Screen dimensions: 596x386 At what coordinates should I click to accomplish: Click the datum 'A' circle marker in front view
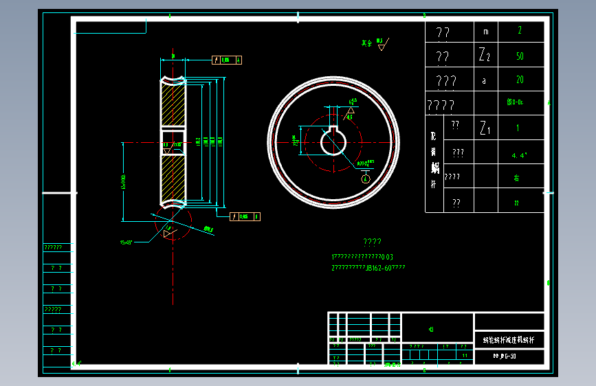point(366,179)
